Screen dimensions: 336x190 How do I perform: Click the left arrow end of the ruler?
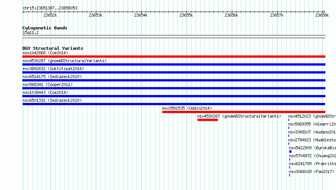[x=23, y=12]
